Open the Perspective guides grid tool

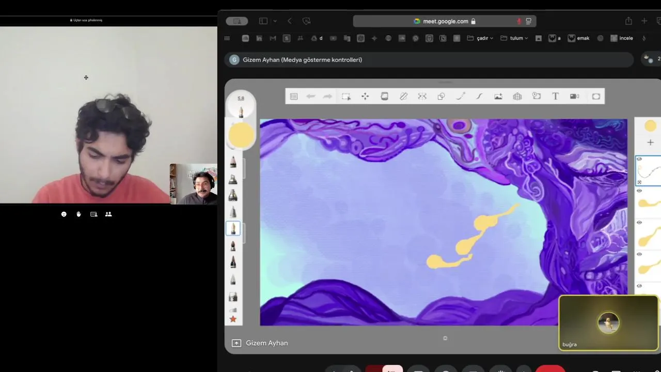tap(517, 96)
